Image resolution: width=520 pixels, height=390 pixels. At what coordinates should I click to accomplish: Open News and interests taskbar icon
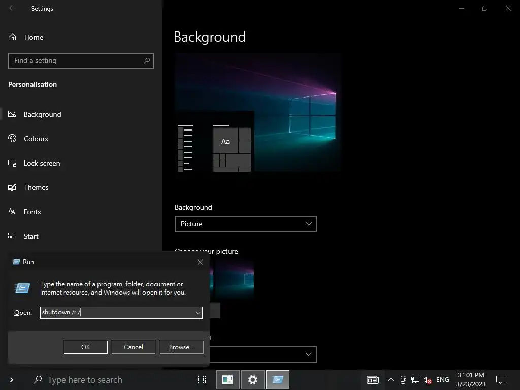pyautogui.click(x=372, y=380)
